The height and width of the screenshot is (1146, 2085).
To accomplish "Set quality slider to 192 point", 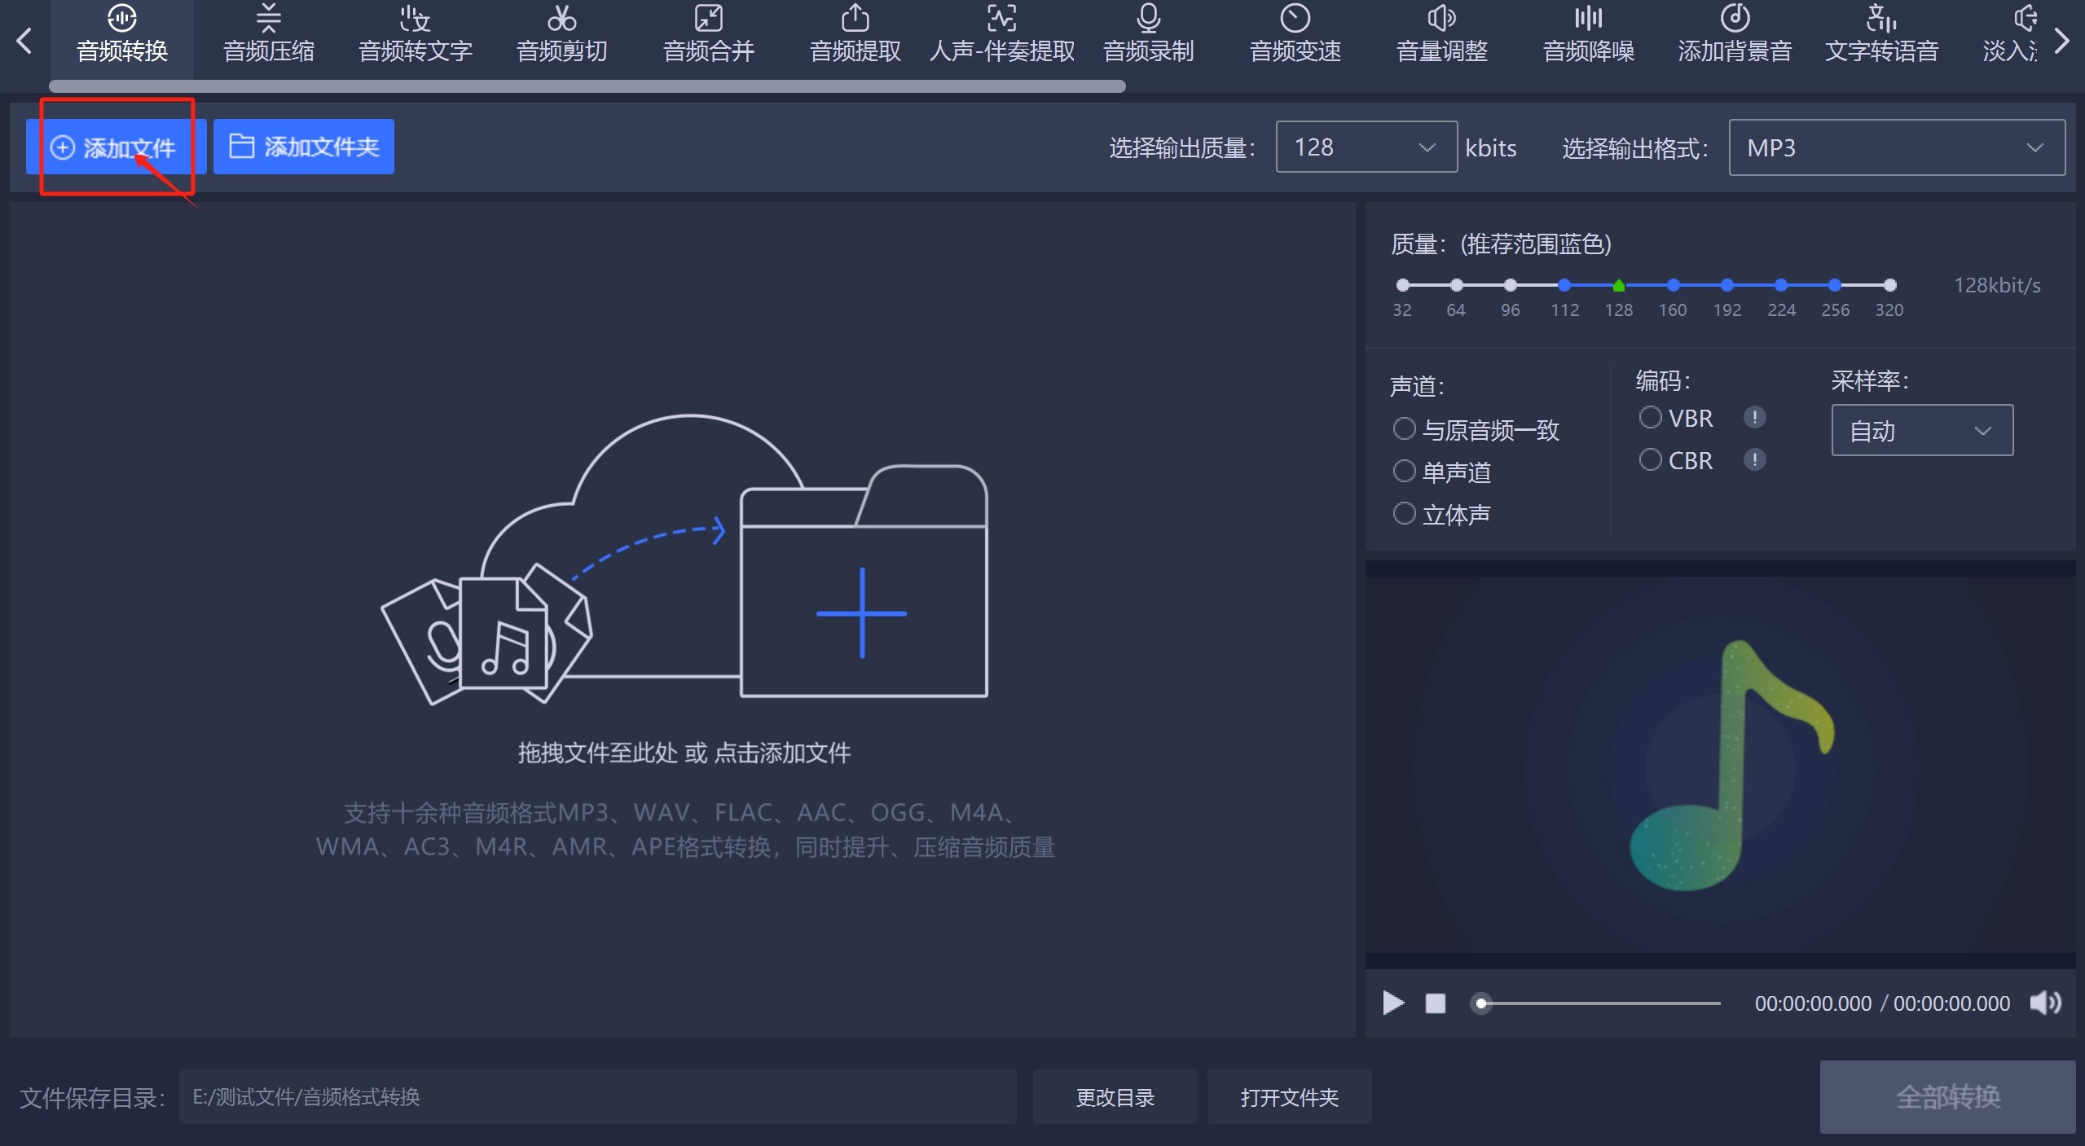I will point(1727,285).
